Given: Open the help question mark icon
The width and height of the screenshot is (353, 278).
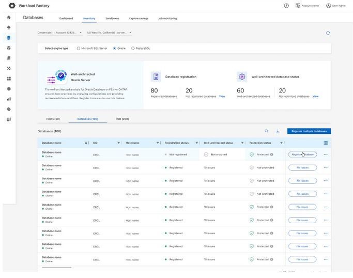Looking at the screenshot, I should pyautogui.click(x=286, y=6).
